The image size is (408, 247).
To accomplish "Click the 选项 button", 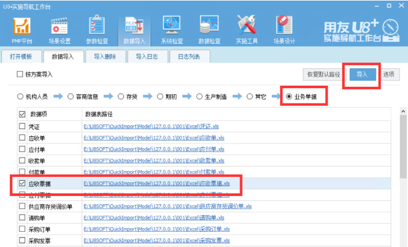I will (389, 74).
